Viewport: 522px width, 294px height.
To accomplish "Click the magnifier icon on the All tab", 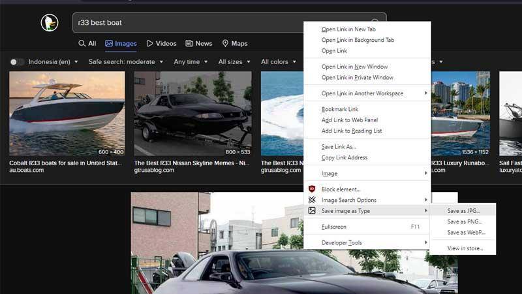I will [82, 43].
